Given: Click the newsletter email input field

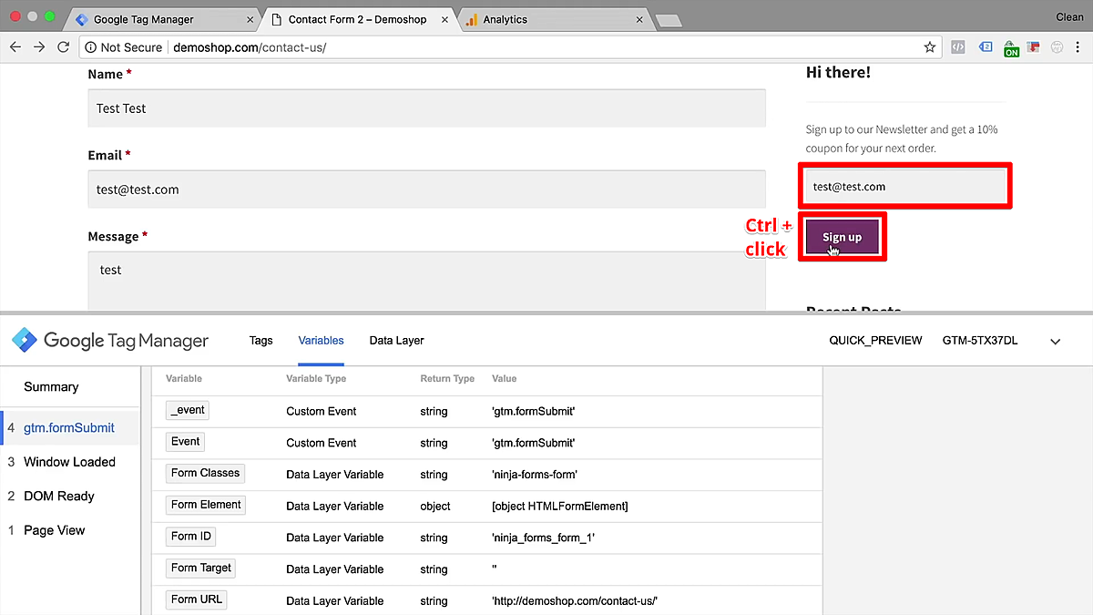Looking at the screenshot, I should click(x=905, y=187).
